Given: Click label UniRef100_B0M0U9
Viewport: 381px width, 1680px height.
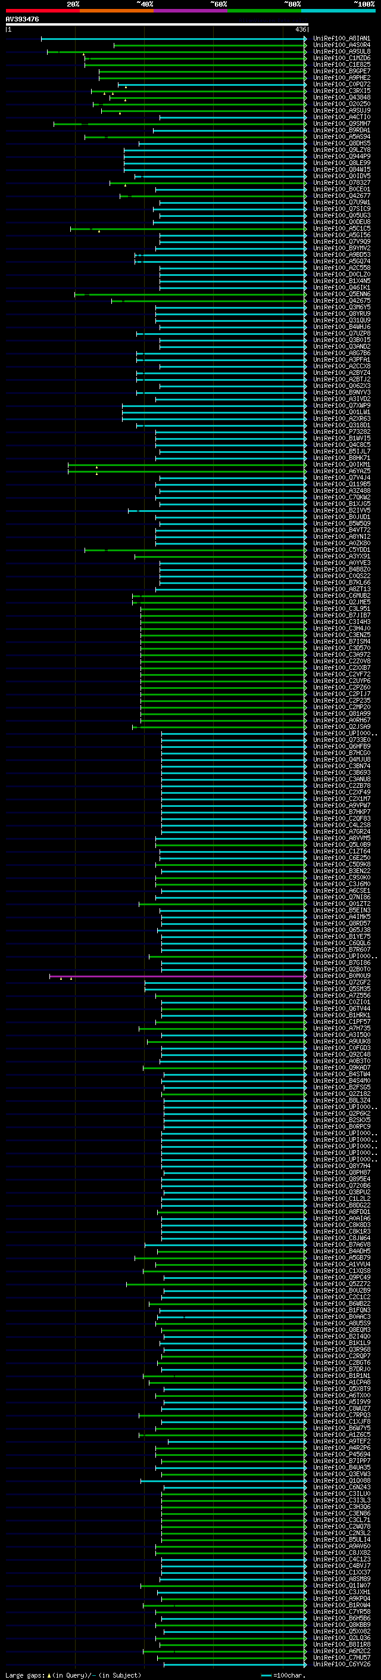Looking at the screenshot, I should pos(342,976).
